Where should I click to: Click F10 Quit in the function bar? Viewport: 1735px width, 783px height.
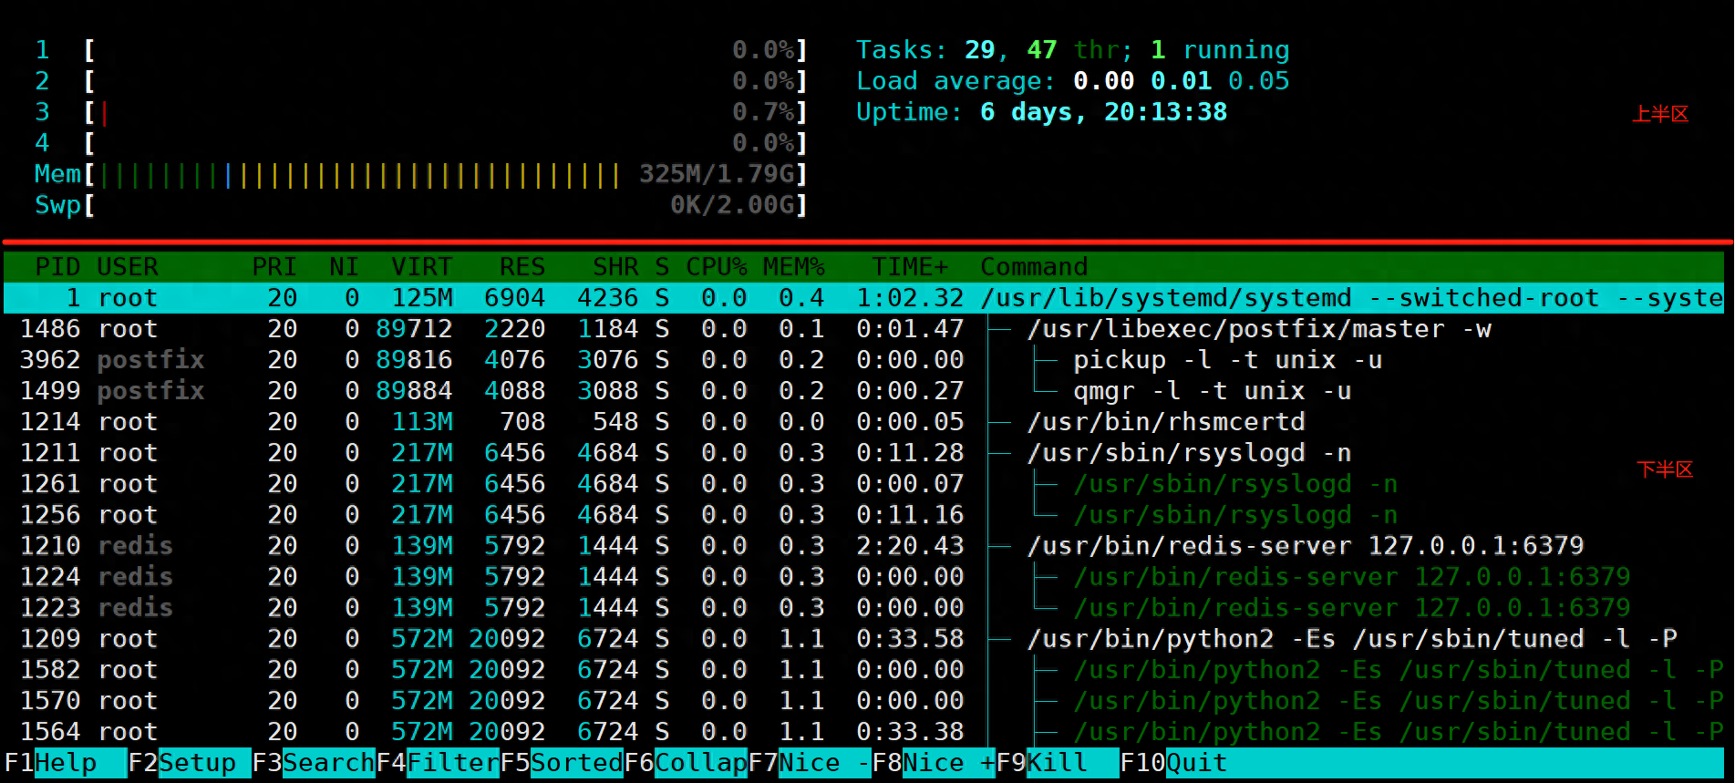click(x=1172, y=763)
